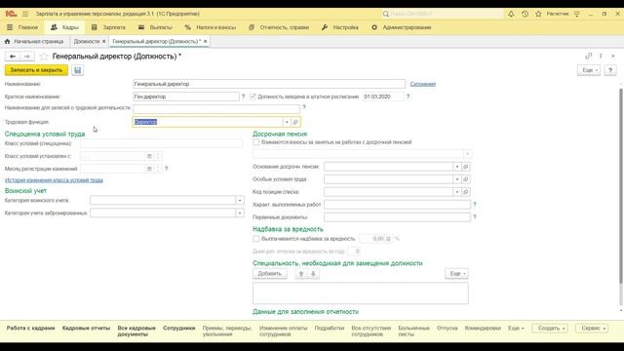This screenshot has width=624, height=351.
Task: Show hint for Наименование для записей о трудовой деятельности
Action: click(x=303, y=107)
